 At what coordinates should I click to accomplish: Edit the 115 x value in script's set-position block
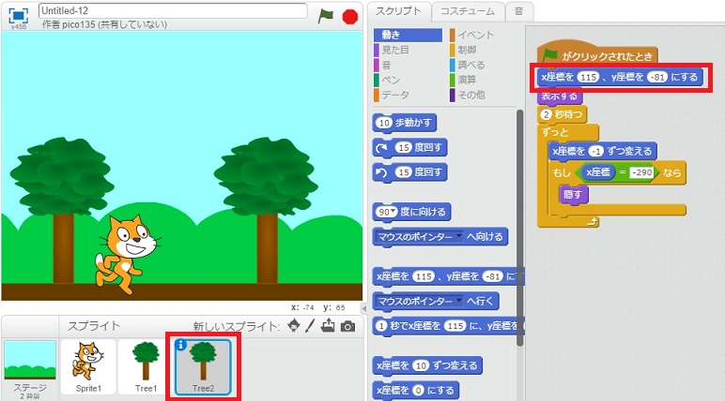pos(588,77)
